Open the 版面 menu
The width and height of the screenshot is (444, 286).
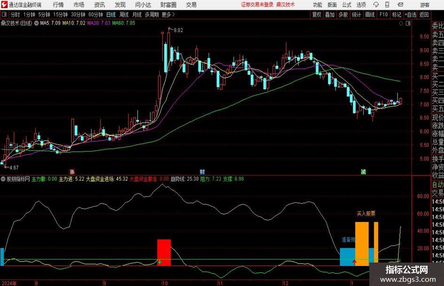[332, 5]
